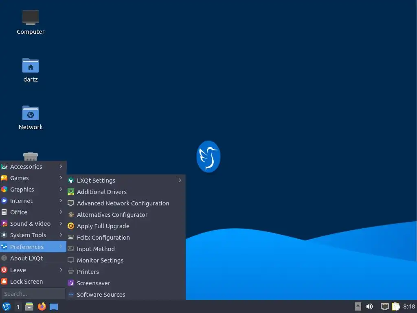Click the Screensaver icon in submenu

pos(71,283)
